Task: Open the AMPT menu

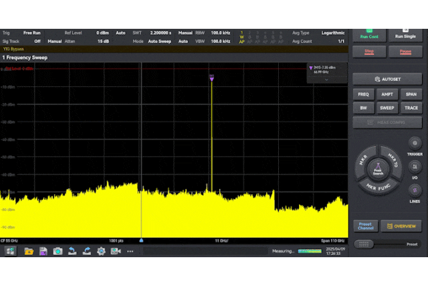Action: [x=387, y=94]
